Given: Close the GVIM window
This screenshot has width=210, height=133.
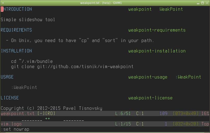Looking at the screenshot, I should click(x=207, y=3).
